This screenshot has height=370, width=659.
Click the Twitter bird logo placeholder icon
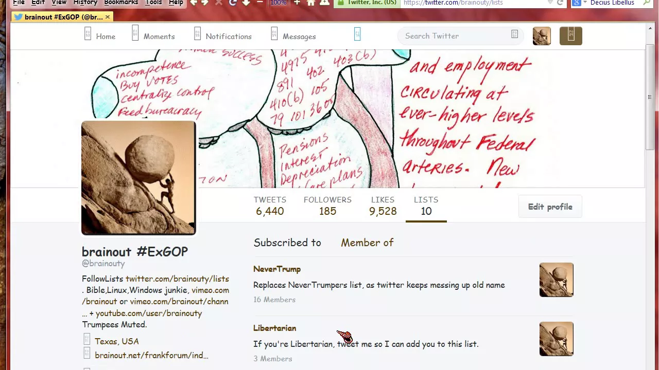point(357,34)
